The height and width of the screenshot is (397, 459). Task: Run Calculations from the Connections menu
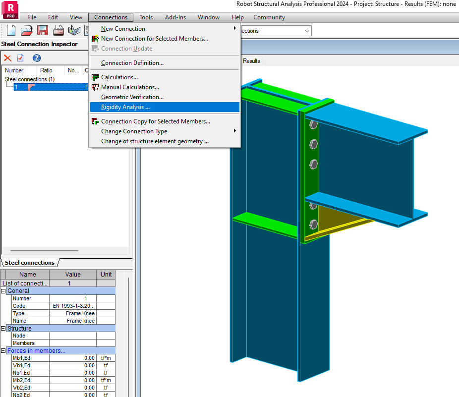[165, 77]
